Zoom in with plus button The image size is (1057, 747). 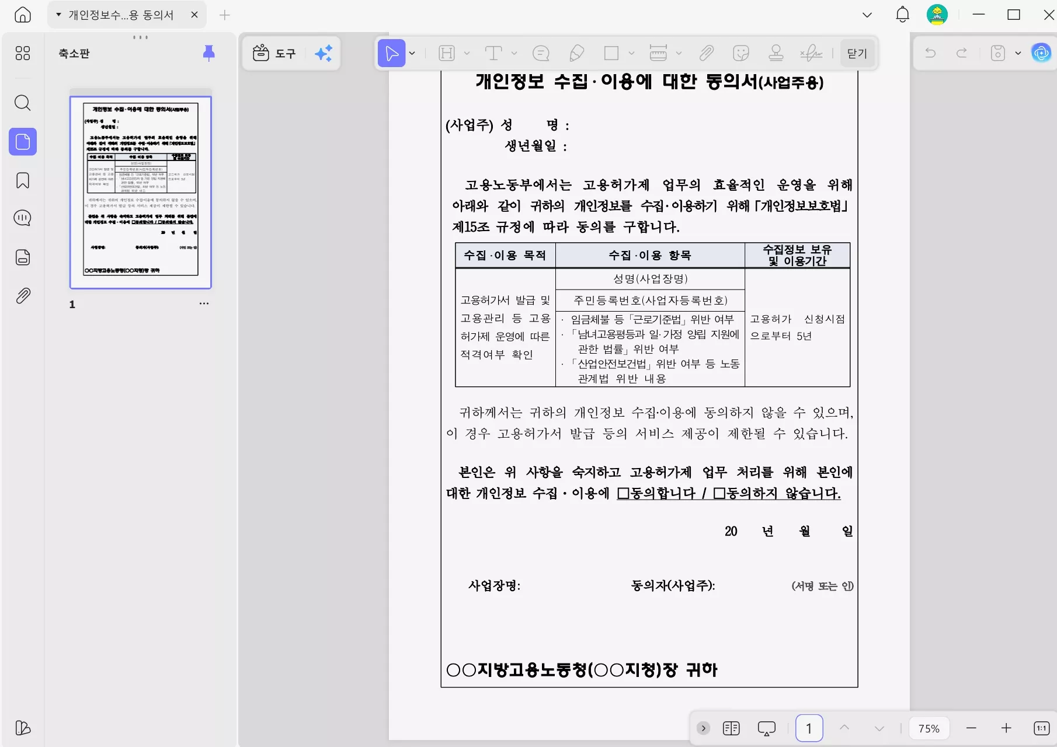pos(1006,728)
